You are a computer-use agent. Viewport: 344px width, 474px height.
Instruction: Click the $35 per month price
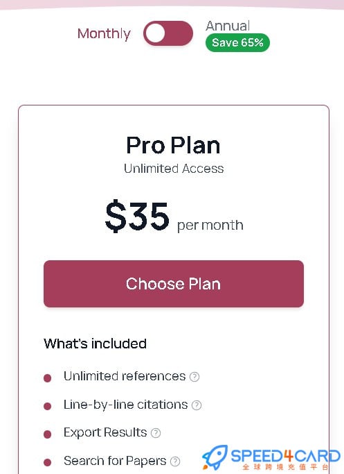tap(174, 217)
